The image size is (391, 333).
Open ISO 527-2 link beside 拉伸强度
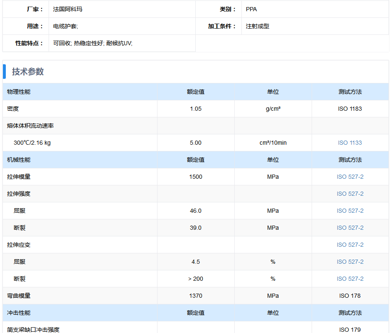tap(350, 194)
